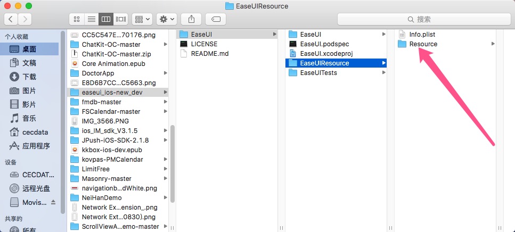Screen dimensions: 515x232
Task: Select the NeiHanDemo folder
Action: pos(118,198)
